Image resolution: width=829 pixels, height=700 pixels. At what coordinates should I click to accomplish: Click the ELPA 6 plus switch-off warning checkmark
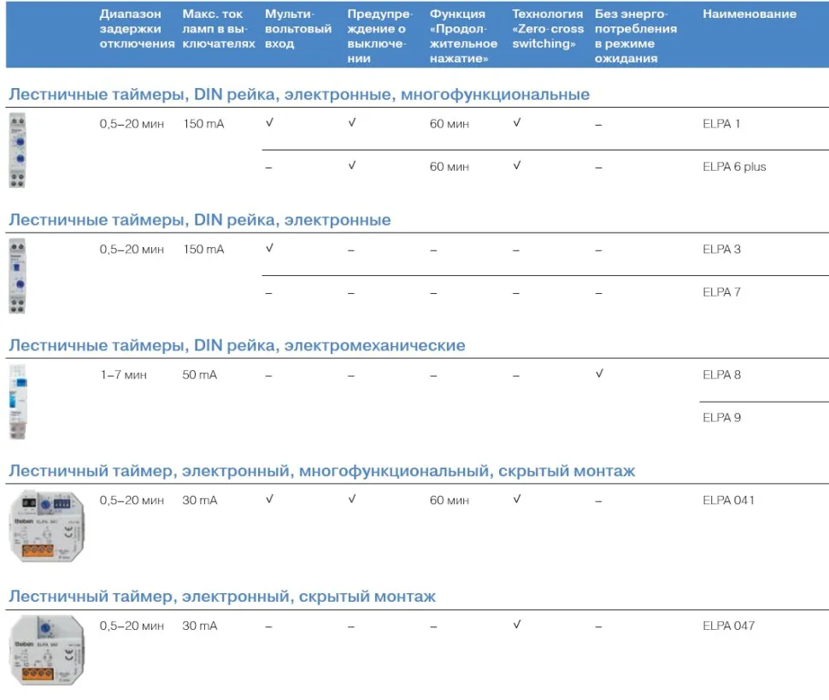(x=351, y=166)
